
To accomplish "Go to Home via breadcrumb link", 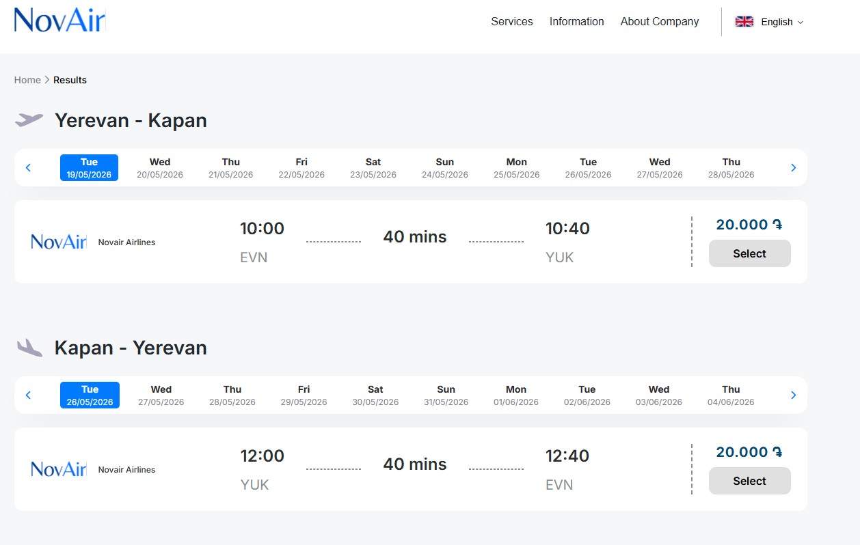I will pos(27,80).
